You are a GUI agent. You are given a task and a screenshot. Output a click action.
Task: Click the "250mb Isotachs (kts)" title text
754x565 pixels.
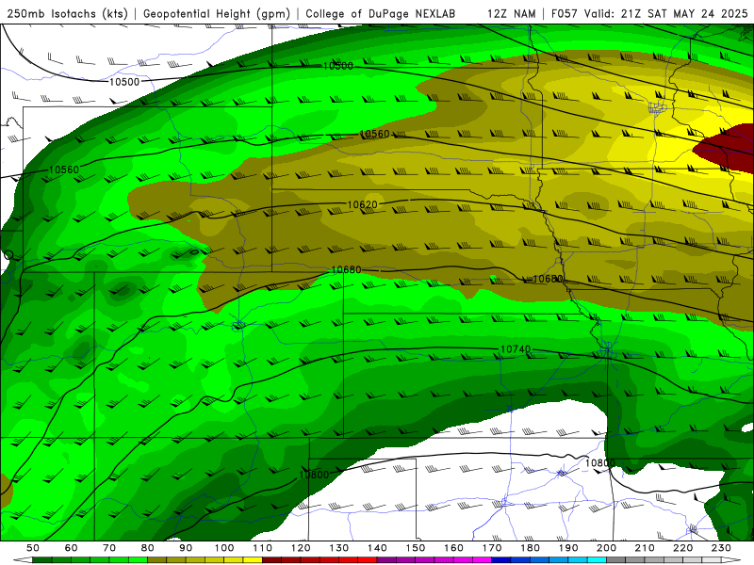[67, 13]
